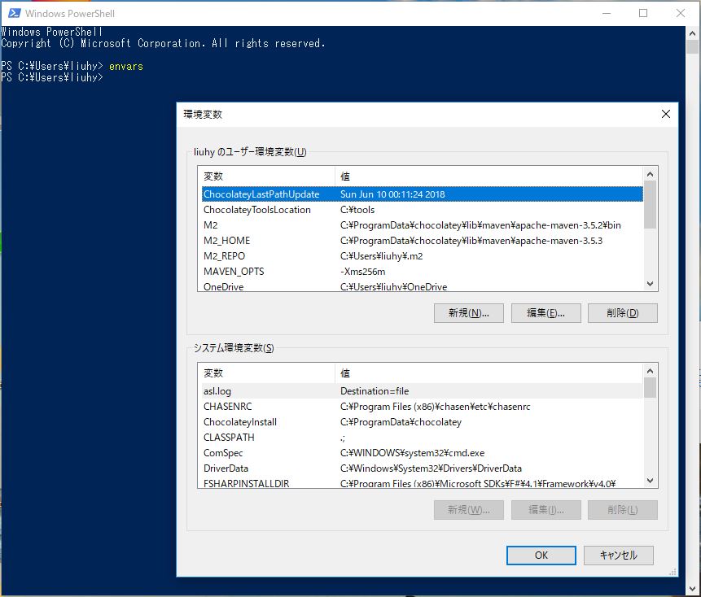Select the CLASSPATH system variable
This screenshot has height=597, width=701.
pos(422,438)
